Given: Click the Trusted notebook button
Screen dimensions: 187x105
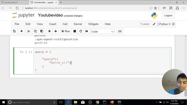Looking at the screenshot, I should coord(145,24).
